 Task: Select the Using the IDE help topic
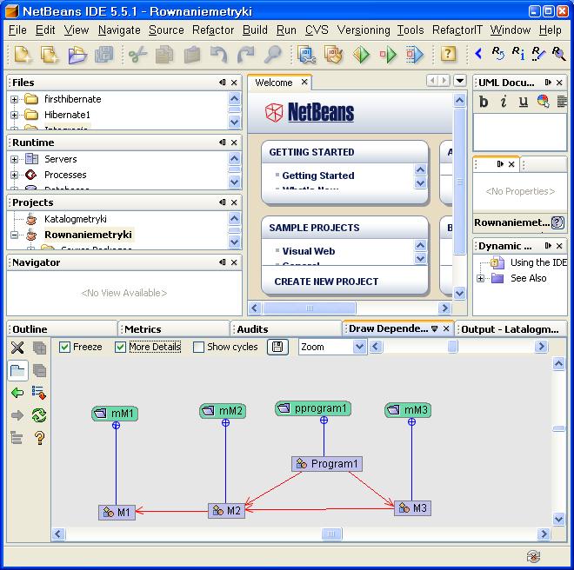[x=538, y=262]
